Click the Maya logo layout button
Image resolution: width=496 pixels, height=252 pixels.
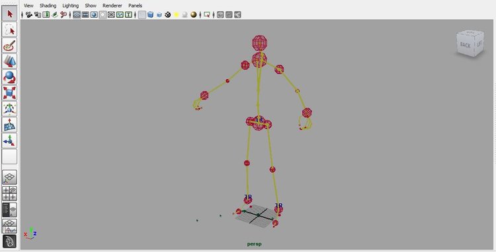9,241
